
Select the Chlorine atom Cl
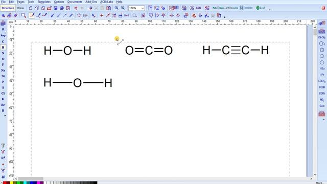(3, 94)
